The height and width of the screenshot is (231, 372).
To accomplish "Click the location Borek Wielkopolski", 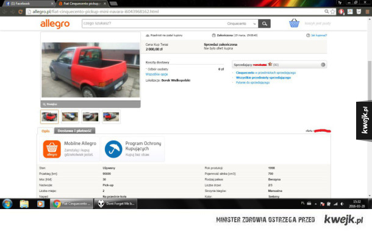I will (176, 80).
